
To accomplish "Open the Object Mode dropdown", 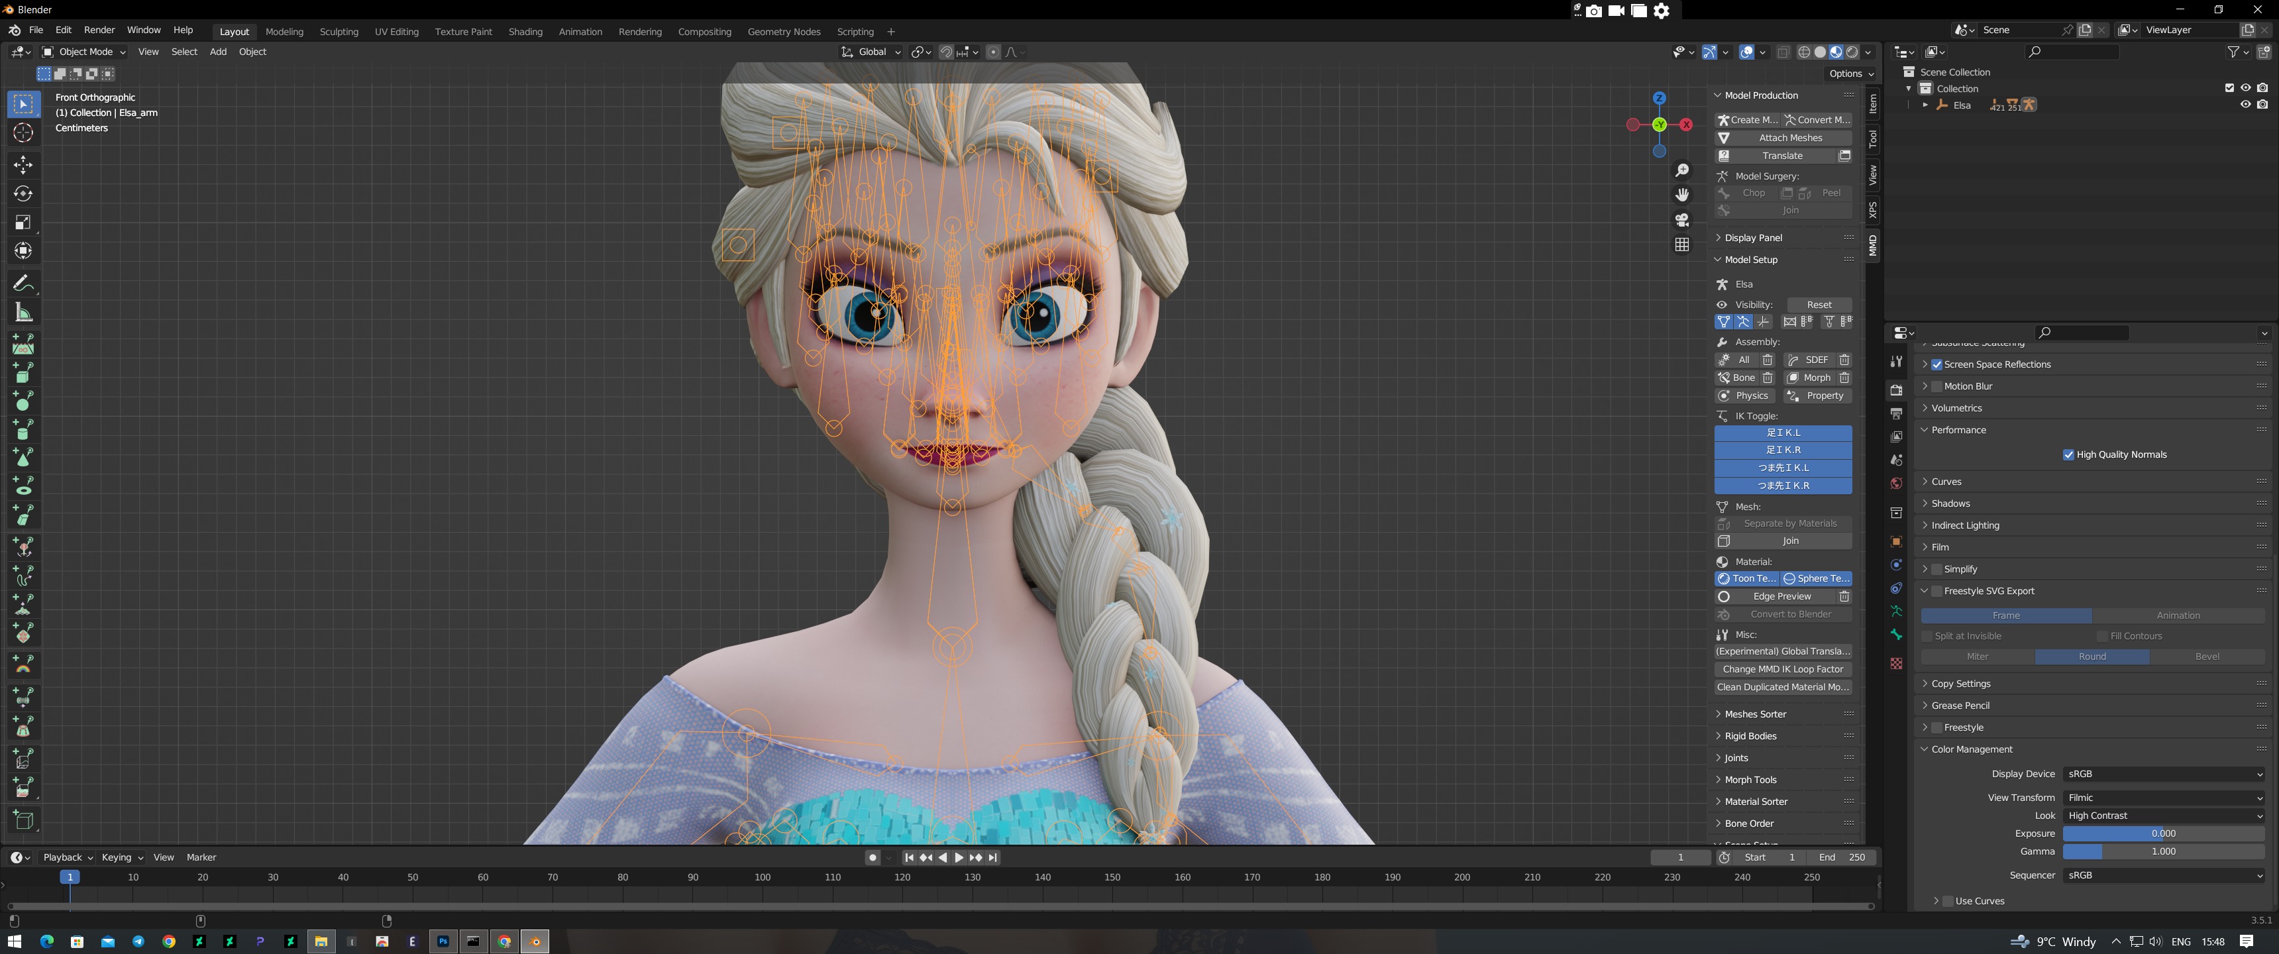I will [85, 52].
